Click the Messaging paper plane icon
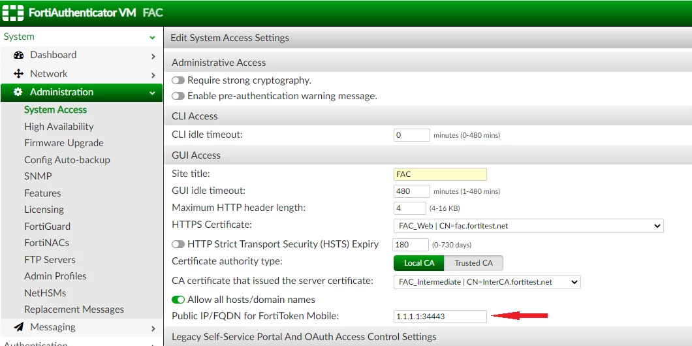 (18, 327)
